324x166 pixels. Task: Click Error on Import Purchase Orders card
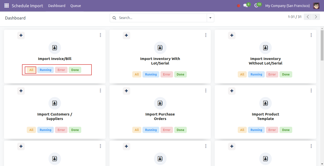pyautogui.click(x=167, y=130)
